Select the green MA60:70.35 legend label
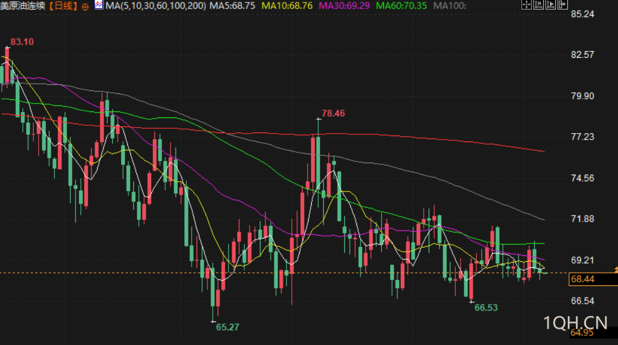 [401, 6]
